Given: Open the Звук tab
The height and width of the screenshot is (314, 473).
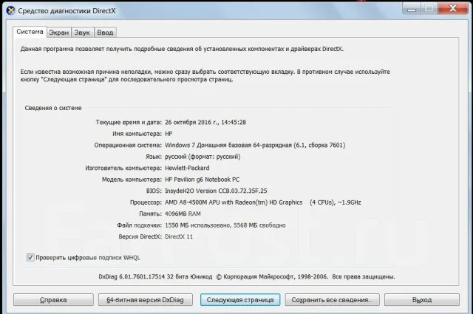Looking at the screenshot, I should [82, 33].
